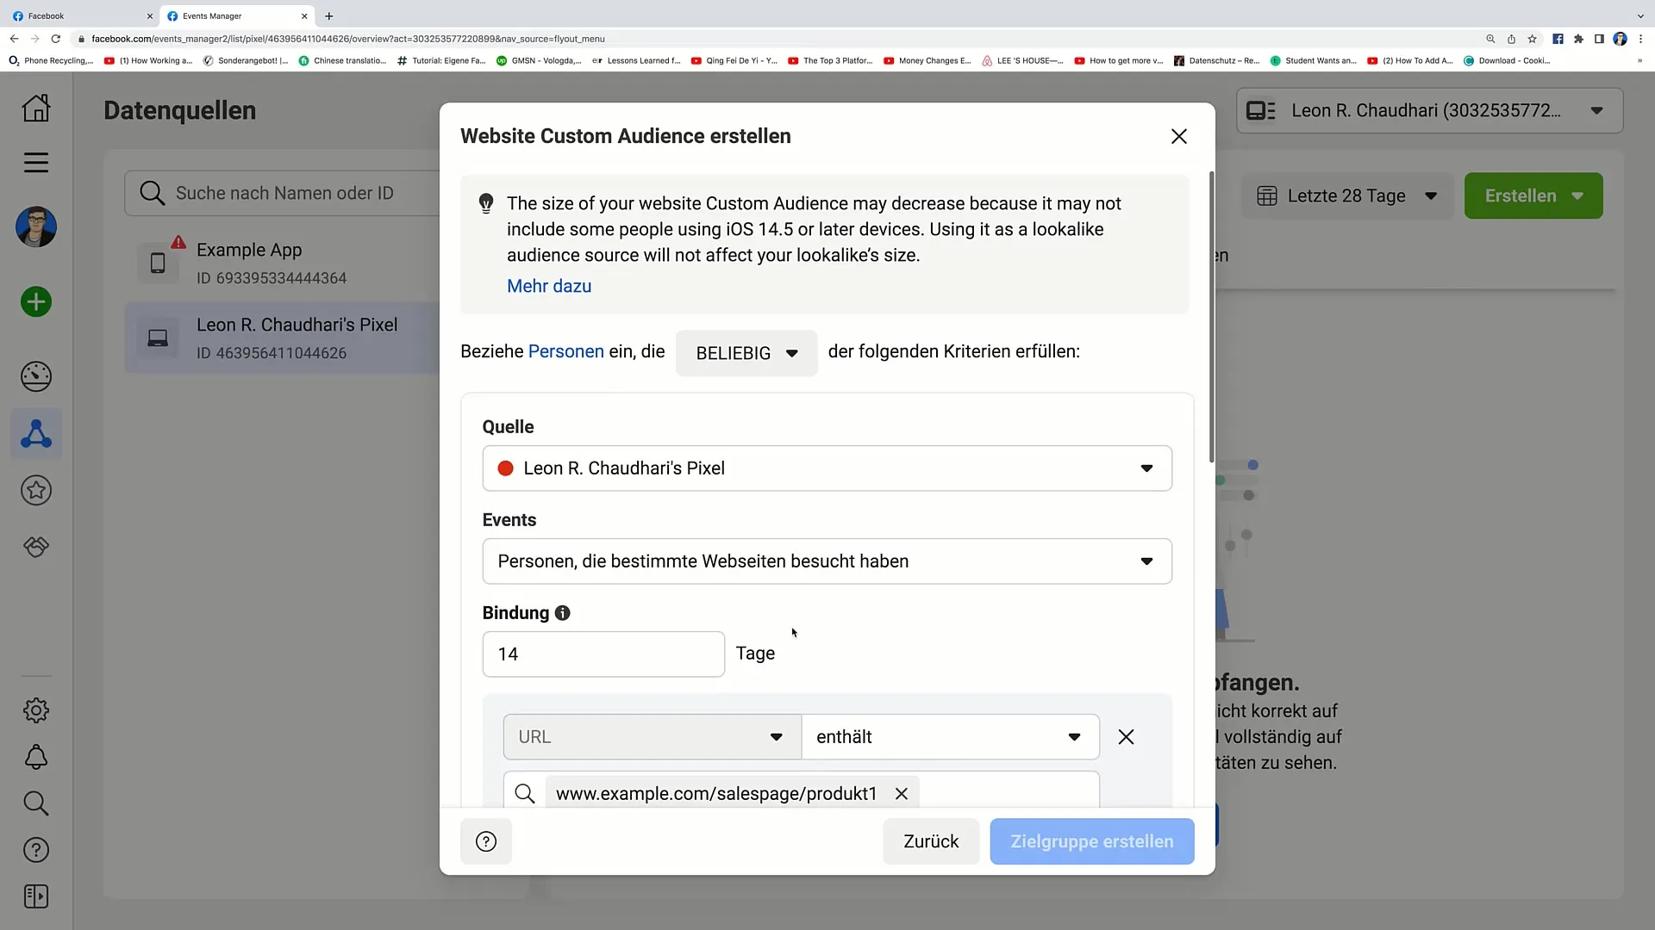Click the contains/enthält condition dropdown
This screenshot has width=1655, height=930.
tap(946, 736)
